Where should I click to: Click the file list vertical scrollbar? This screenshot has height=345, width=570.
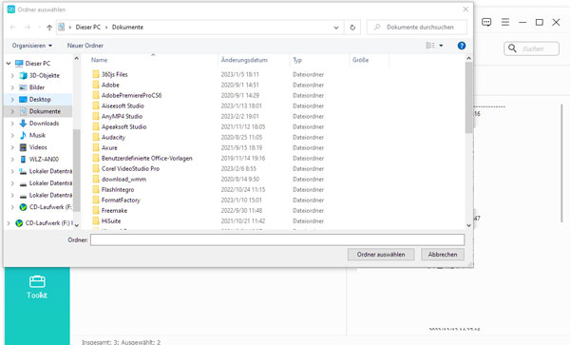coord(468,142)
